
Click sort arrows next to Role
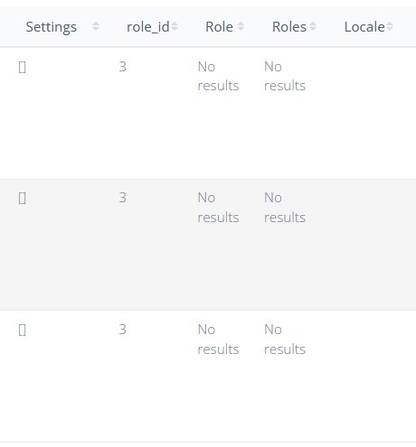pos(241,26)
